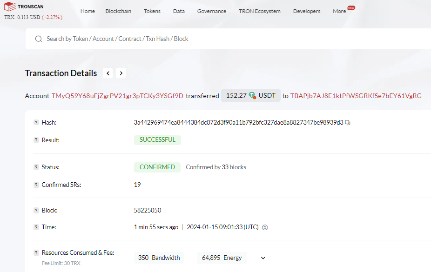The height and width of the screenshot is (272, 431).
Task: Open the Governance menu
Action: (x=212, y=11)
